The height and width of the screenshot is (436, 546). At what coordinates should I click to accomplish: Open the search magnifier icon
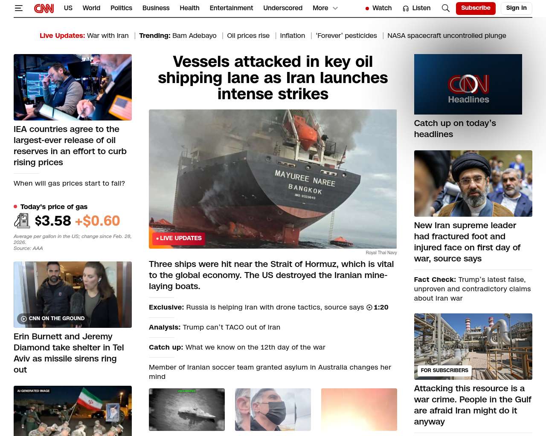[x=446, y=8]
